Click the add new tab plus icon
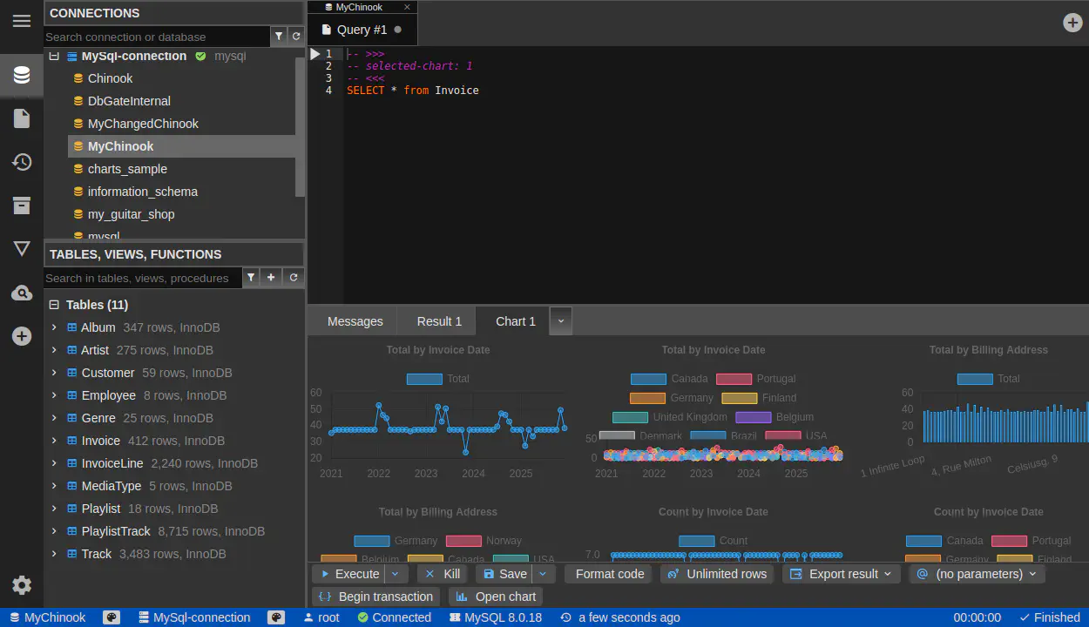Image resolution: width=1089 pixels, height=627 pixels. click(1072, 23)
